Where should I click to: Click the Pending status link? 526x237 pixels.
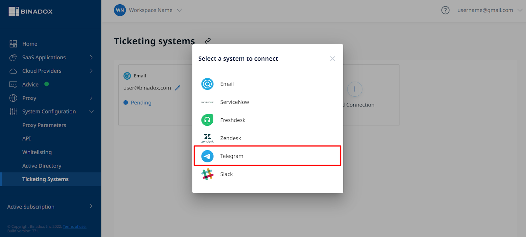pyautogui.click(x=141, y=103)
